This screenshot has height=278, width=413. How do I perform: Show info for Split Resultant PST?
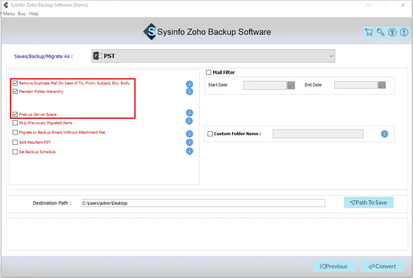[x=189, y=142]
